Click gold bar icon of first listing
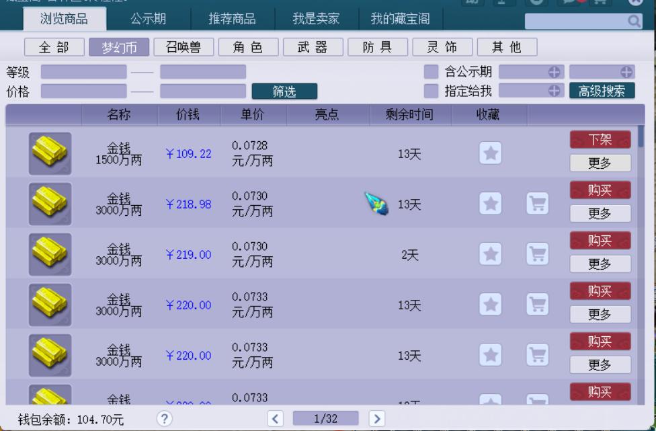The image size is (656, 431). click(50, 153)
